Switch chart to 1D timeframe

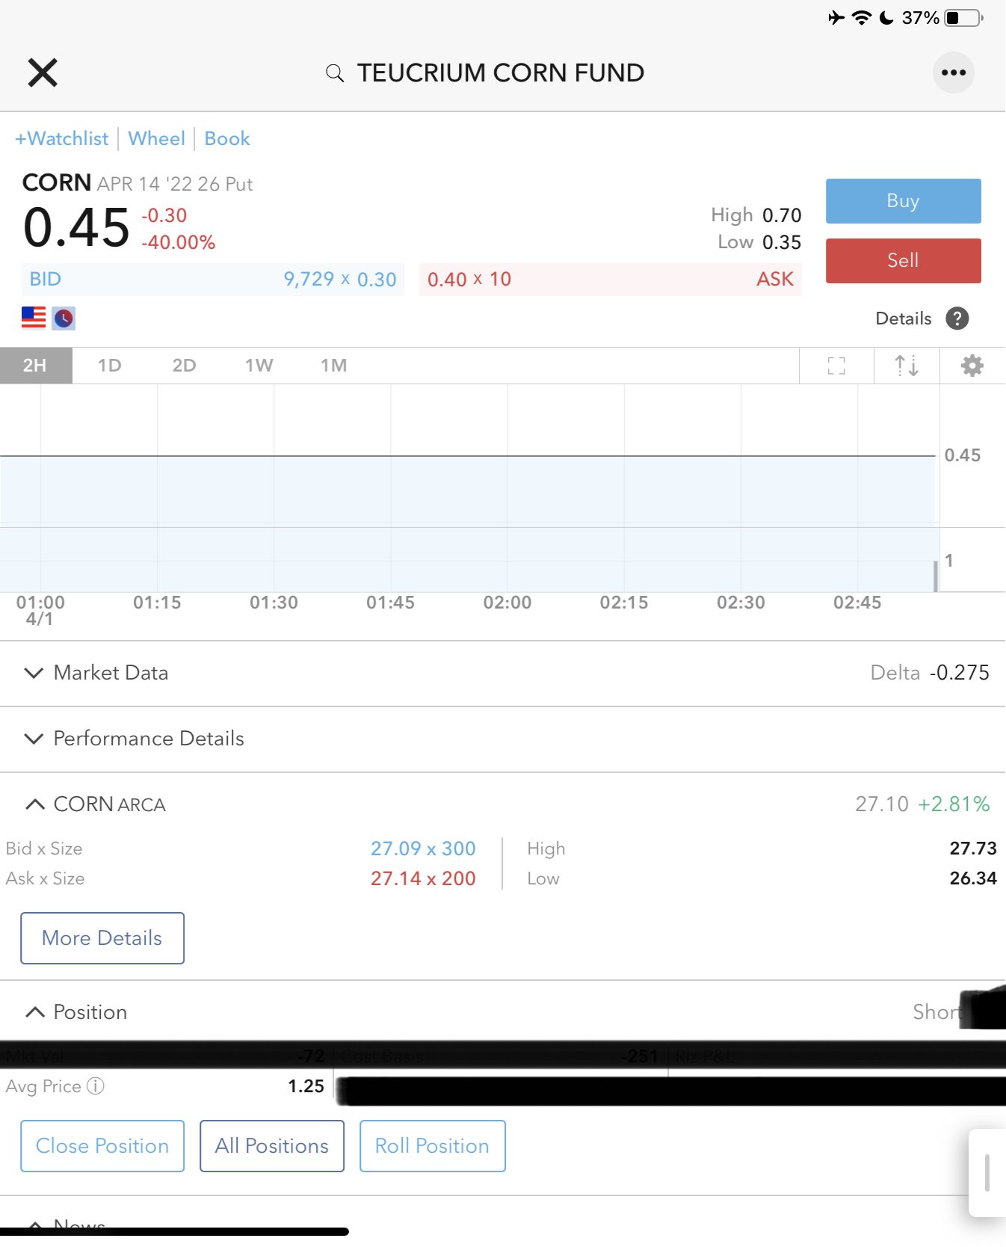(x=109, y=366)
